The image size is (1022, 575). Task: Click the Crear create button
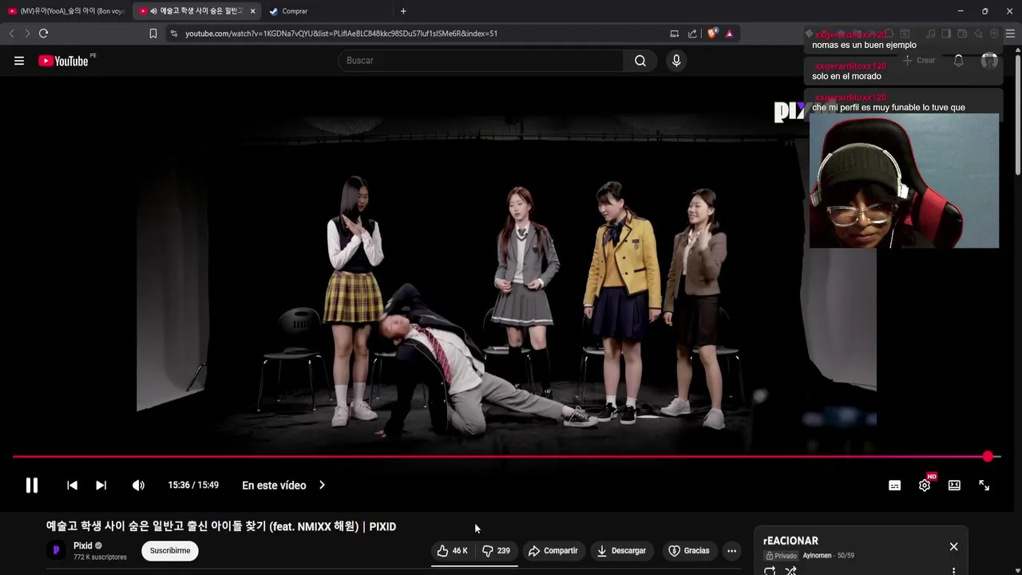tap(918, 61)
